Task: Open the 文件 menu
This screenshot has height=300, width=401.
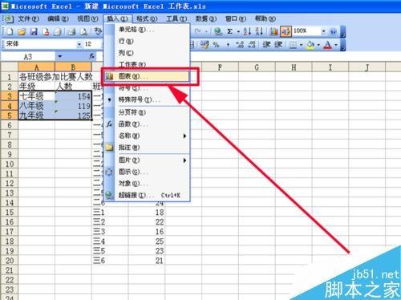Action: click(x=28, y=18)
